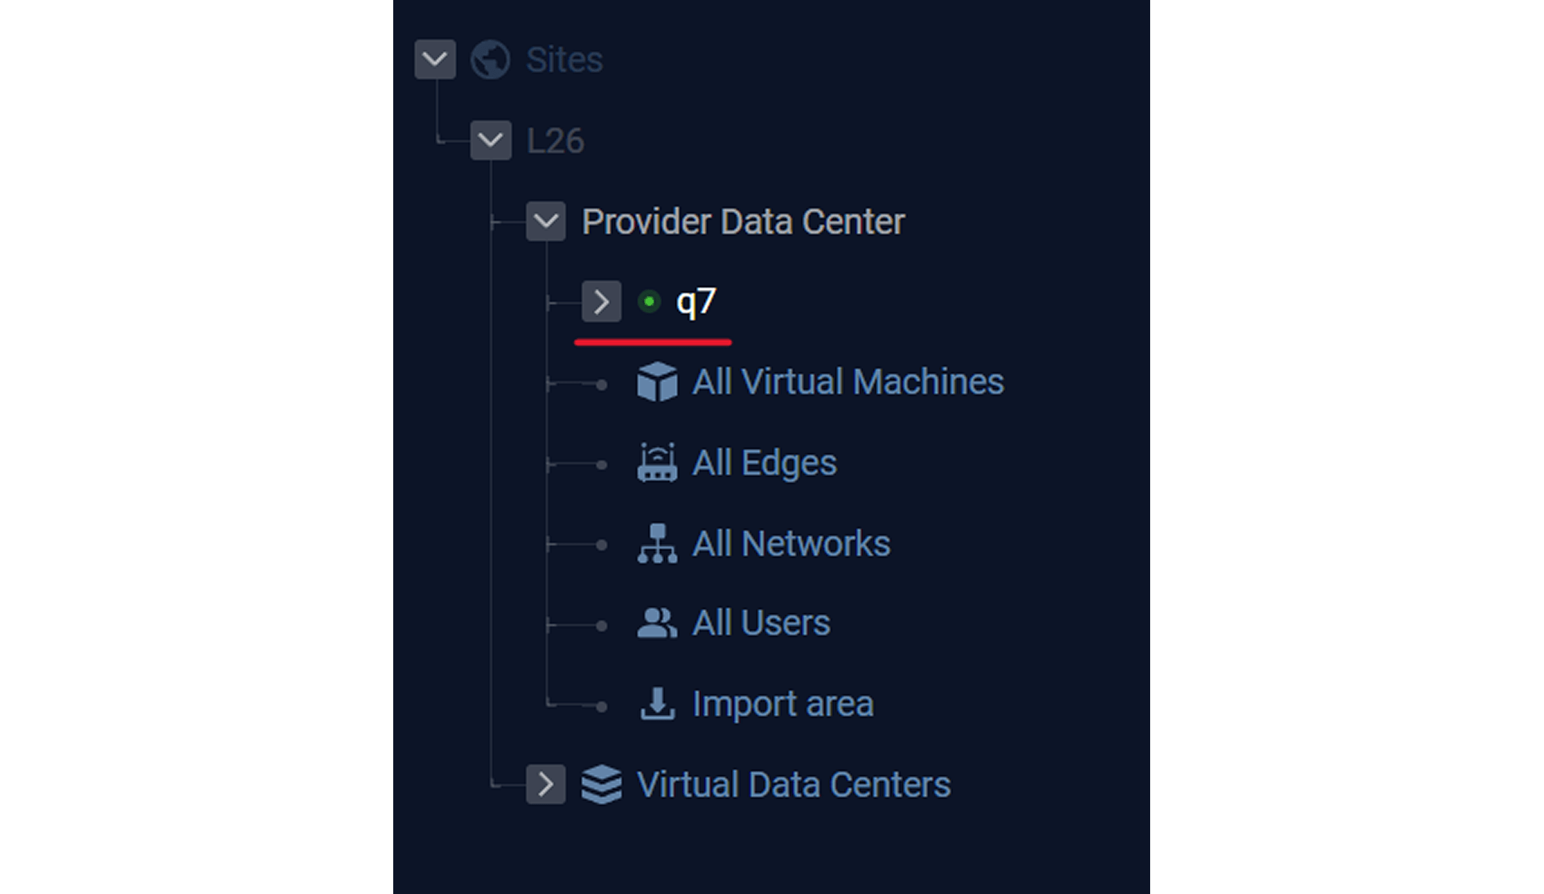The height and width of the screenshot is (894, 1544).
Task: Collapse the L26 site node
Action: (491, 140)
